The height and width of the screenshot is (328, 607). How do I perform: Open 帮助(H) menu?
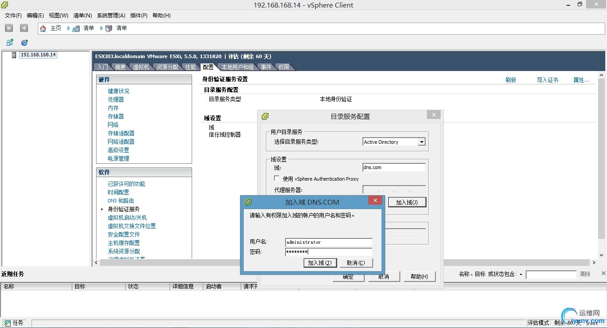point(161,16)
